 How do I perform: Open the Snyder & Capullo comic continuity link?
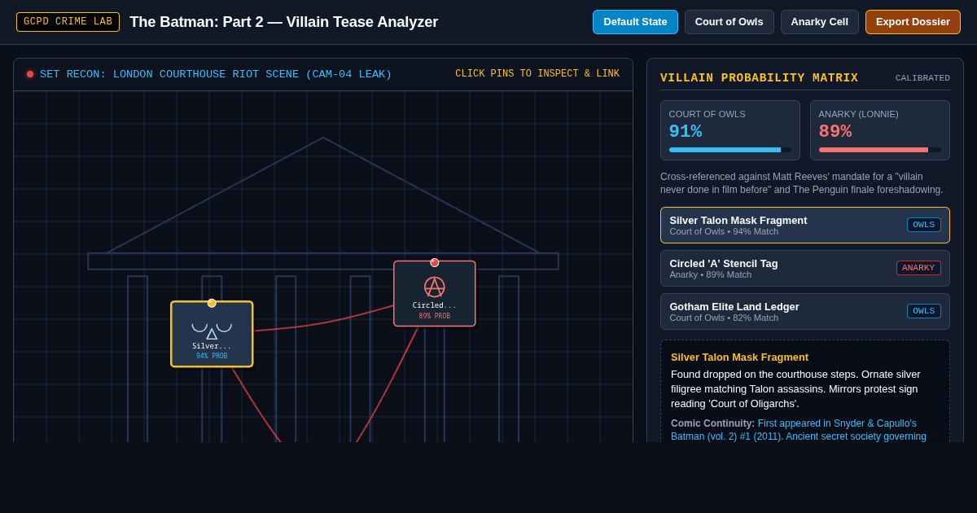(799, 430)
